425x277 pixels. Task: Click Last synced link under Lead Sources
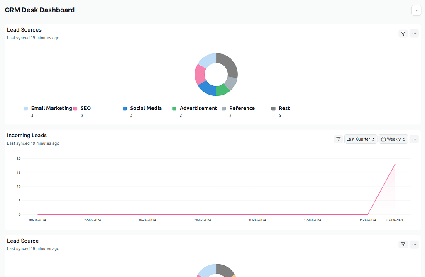[x=33, y=37]
